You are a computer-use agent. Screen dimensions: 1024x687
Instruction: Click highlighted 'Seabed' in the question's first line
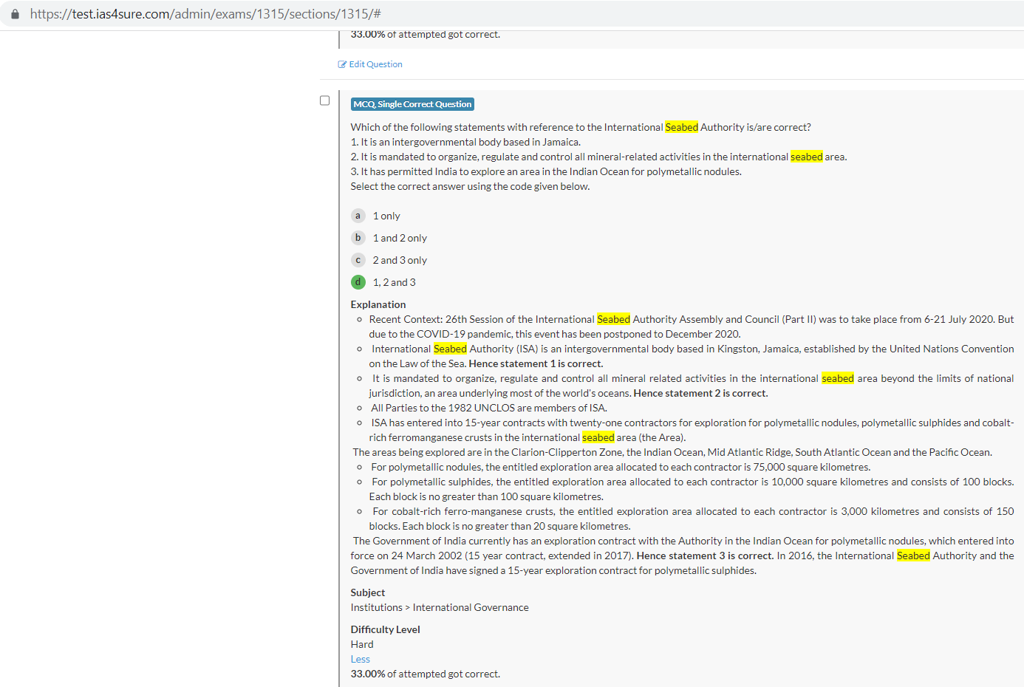pos(681,127)
